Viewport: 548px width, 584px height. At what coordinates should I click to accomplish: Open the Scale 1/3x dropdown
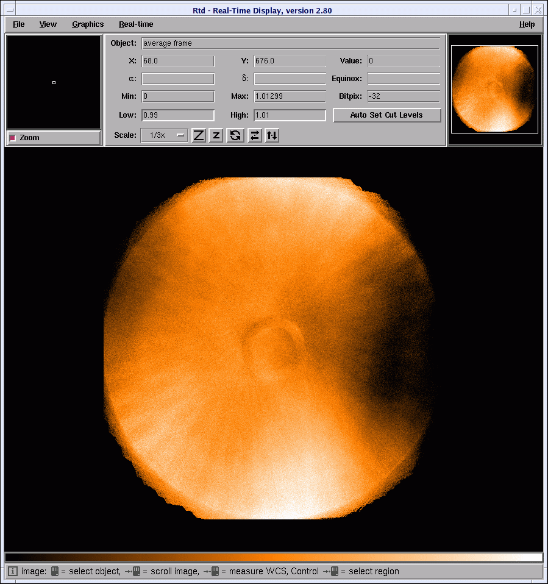point(165,135)
